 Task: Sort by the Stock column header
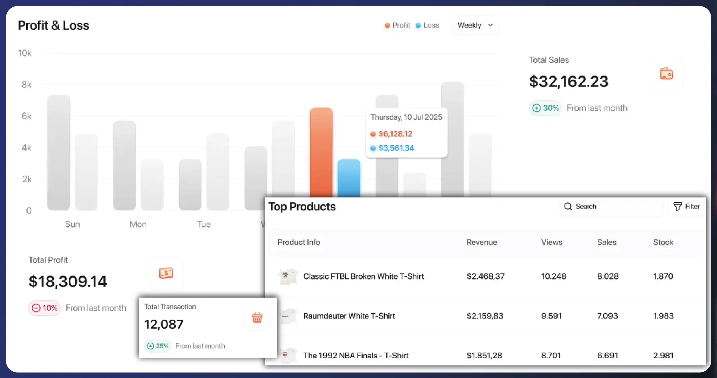(x=663, y=242)
